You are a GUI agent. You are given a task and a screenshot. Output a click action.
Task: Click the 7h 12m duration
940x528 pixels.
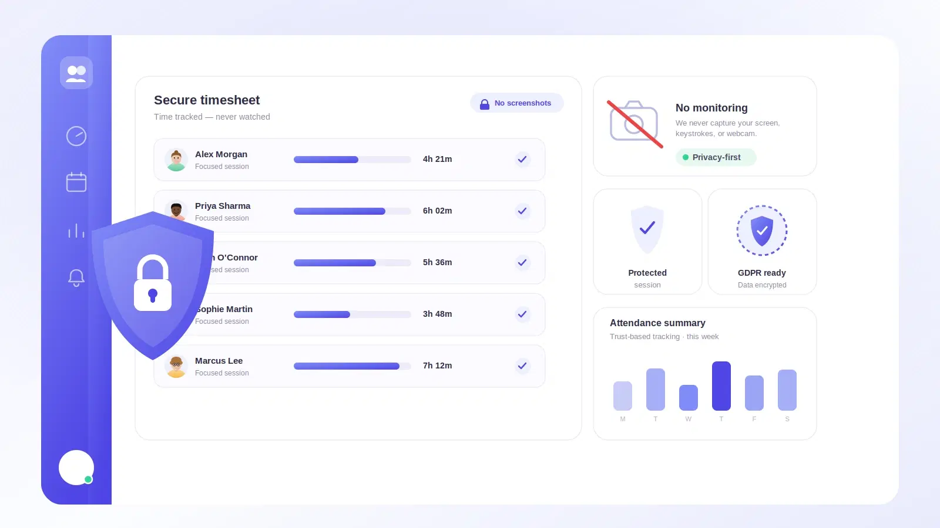pos(437,365)
